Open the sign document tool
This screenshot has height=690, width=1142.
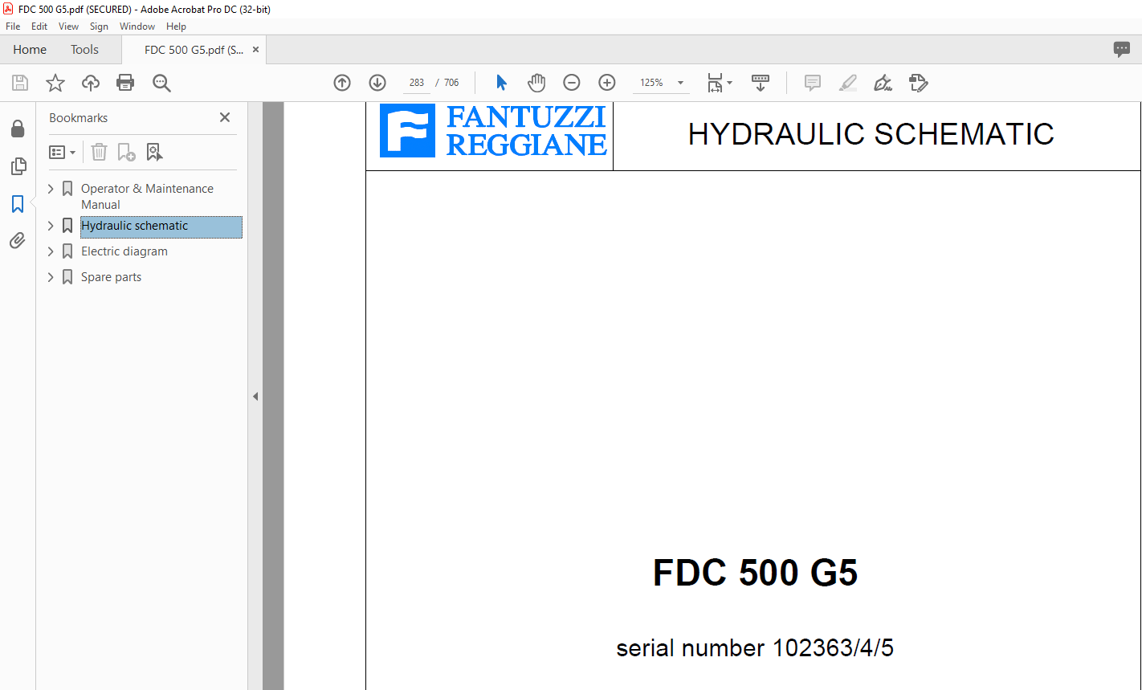(883, 83)
